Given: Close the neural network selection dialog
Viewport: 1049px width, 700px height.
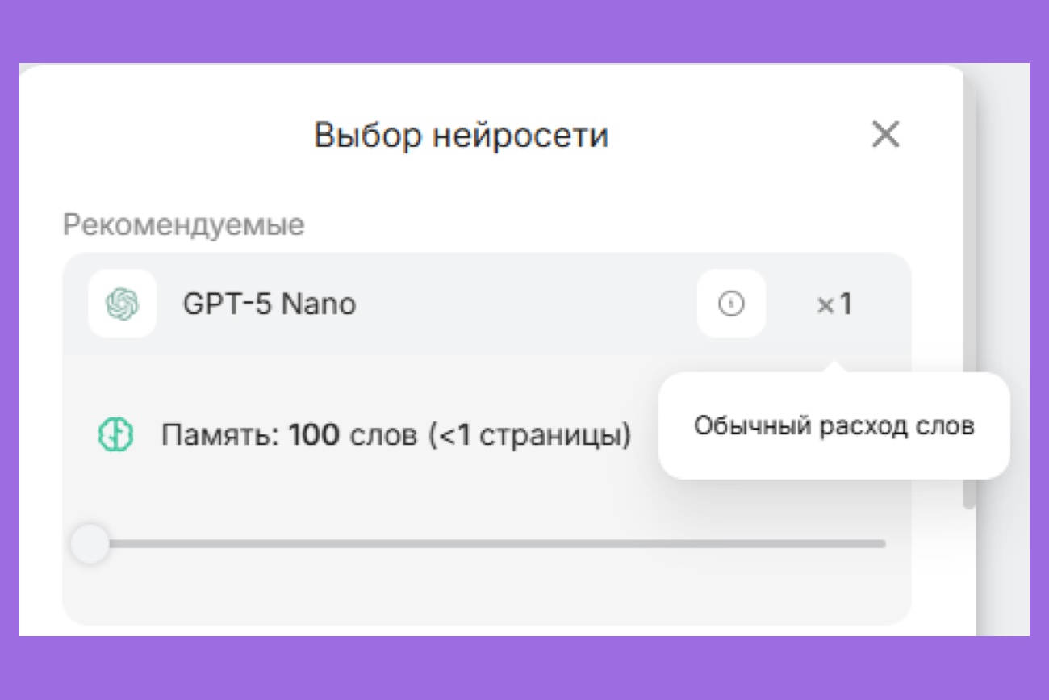Looking at the screenshot, I should [886, 135].
